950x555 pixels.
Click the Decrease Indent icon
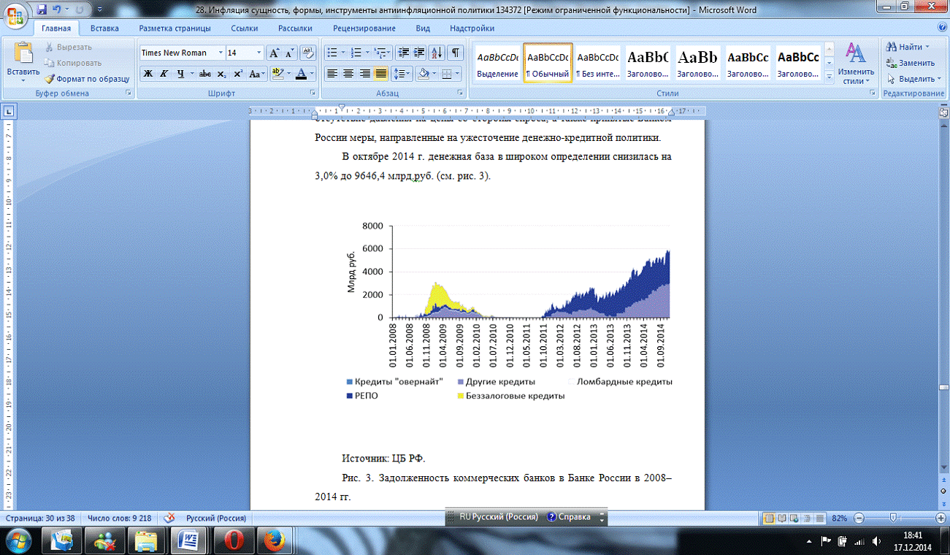(403, 53)
